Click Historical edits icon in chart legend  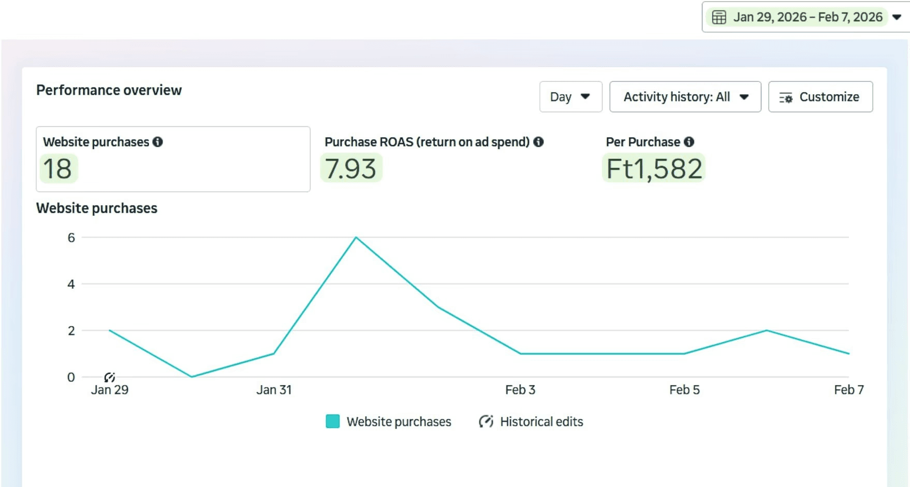tap(486, 421)
